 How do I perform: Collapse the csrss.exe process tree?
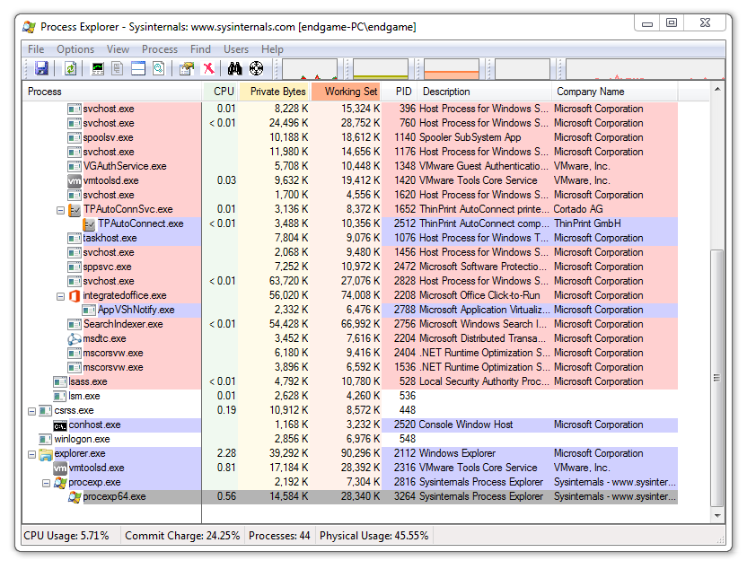32,411
